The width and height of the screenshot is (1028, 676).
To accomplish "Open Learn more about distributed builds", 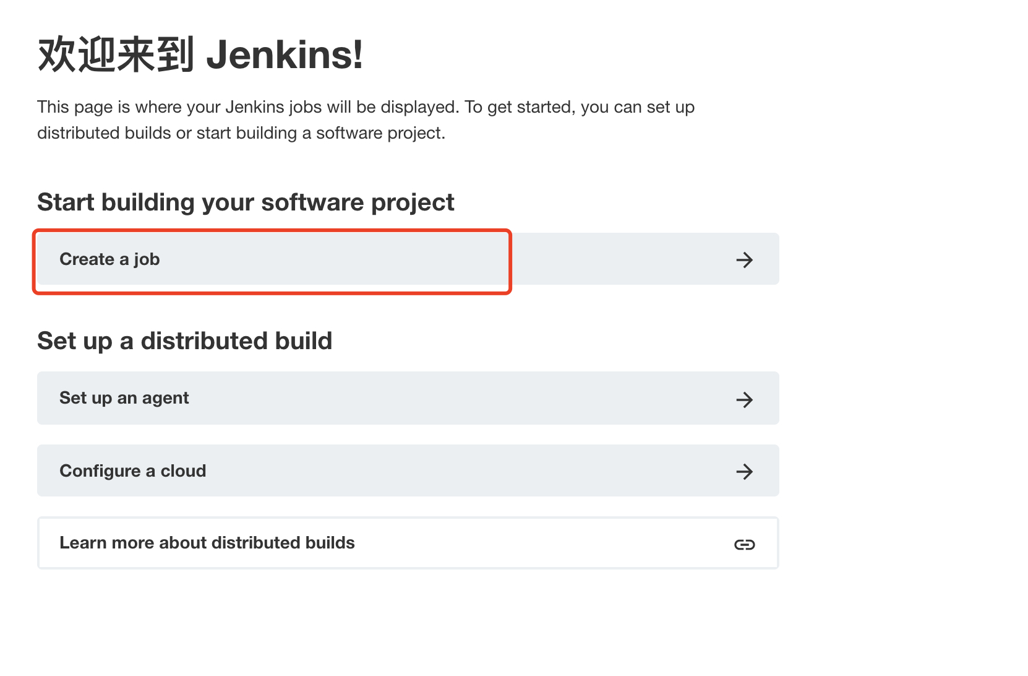I will pyautogui.click(x=408, y=543).
